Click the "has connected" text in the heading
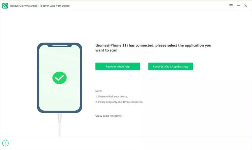The width and height of the screenshot is (252, 150). pyautogui.click(x=138, y=45)
